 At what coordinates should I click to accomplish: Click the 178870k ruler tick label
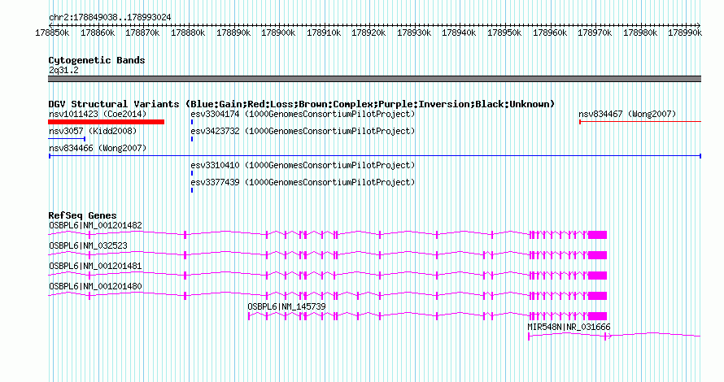tap(142, 33)
